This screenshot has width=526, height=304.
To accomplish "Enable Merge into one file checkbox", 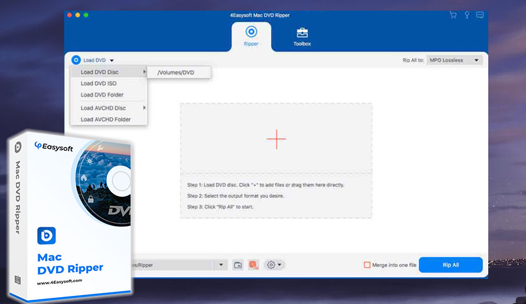I will point(367,265).
